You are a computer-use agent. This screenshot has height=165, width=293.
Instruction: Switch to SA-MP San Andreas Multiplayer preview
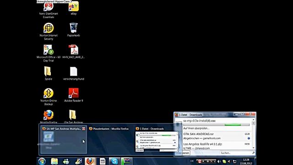(x=64, y=139)
